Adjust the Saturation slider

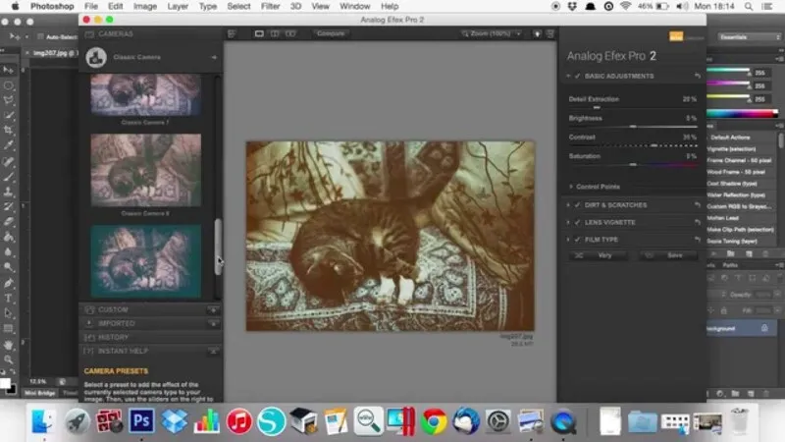pyautogui.click(x=633, y=164)
